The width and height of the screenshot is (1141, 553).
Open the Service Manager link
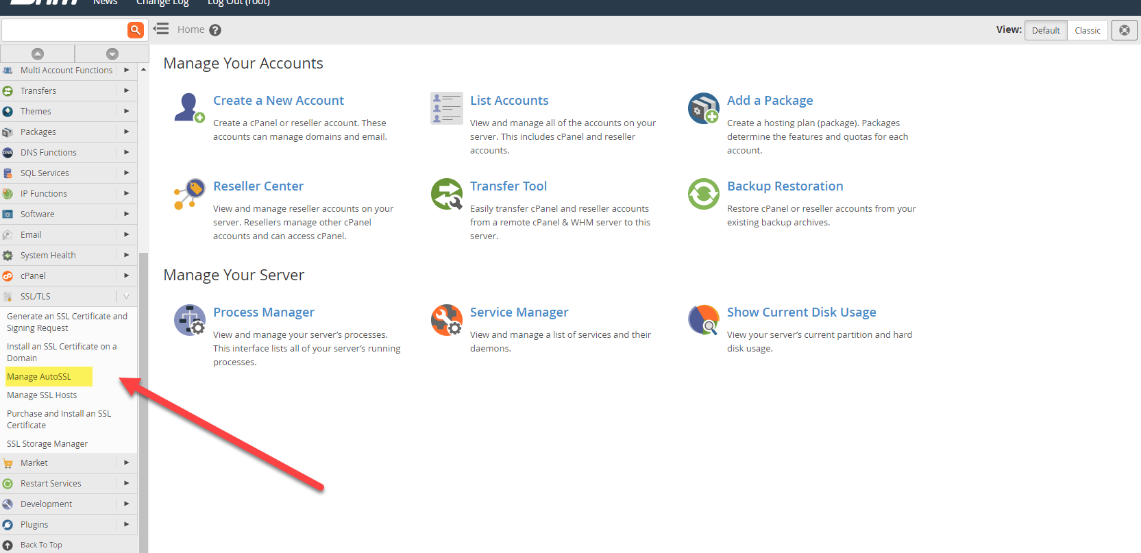click(x=519, y=312)
